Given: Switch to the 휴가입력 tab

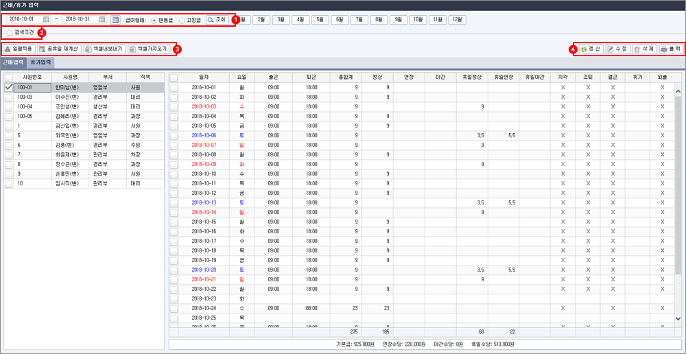Looking at the screenshot, I should (40, 62).
